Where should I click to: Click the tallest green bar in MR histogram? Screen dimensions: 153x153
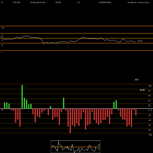tap(22, 97)
